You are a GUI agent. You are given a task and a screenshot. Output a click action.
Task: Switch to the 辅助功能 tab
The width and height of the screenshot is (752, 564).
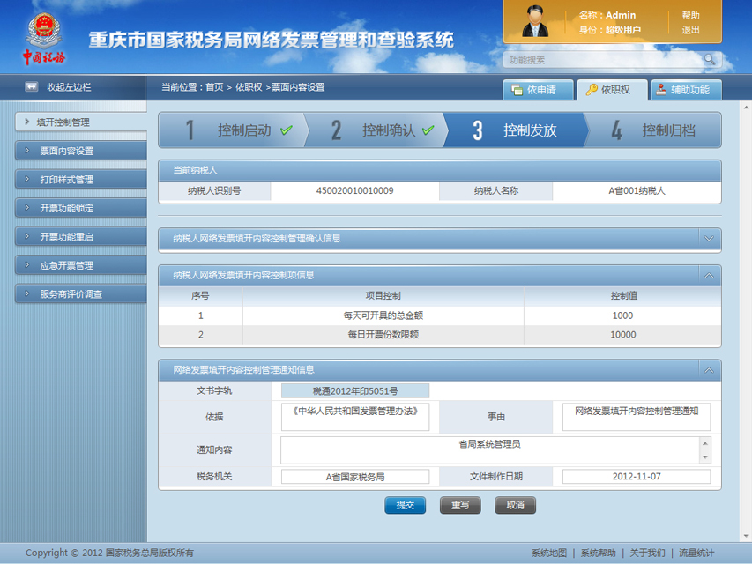(686, 90)
